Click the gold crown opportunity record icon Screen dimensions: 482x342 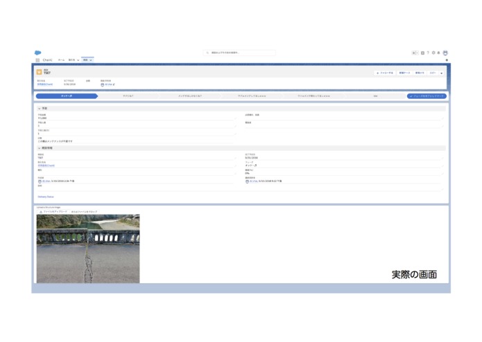(39, 72)
